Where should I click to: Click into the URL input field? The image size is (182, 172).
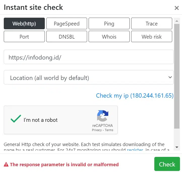[89, 57]
